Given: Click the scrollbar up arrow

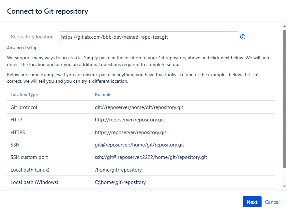Looking at the screenshot, I should pyautogui.click(x=284, y=26).
